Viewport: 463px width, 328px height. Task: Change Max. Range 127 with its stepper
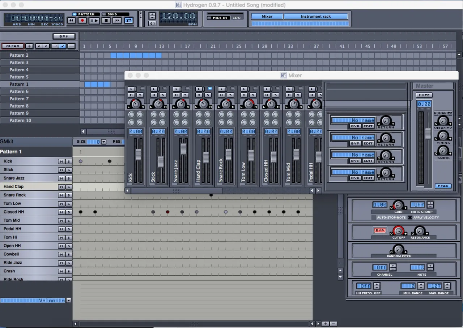[x=447, y=286]
